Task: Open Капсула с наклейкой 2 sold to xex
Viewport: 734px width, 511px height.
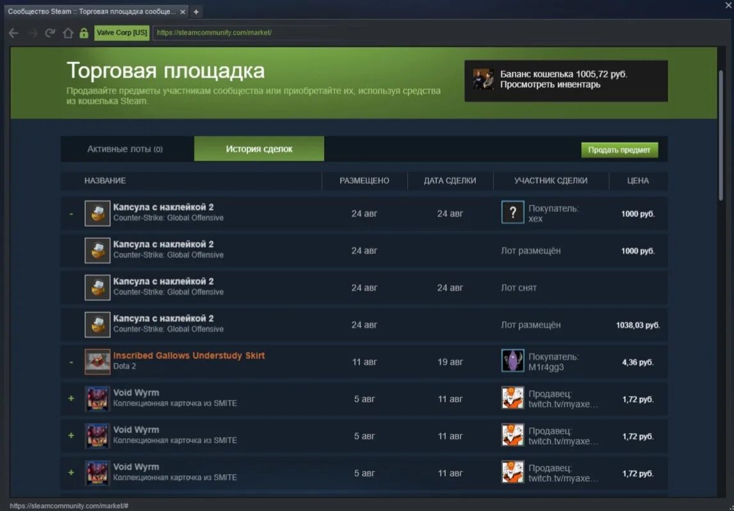Action: coord(163,207)
